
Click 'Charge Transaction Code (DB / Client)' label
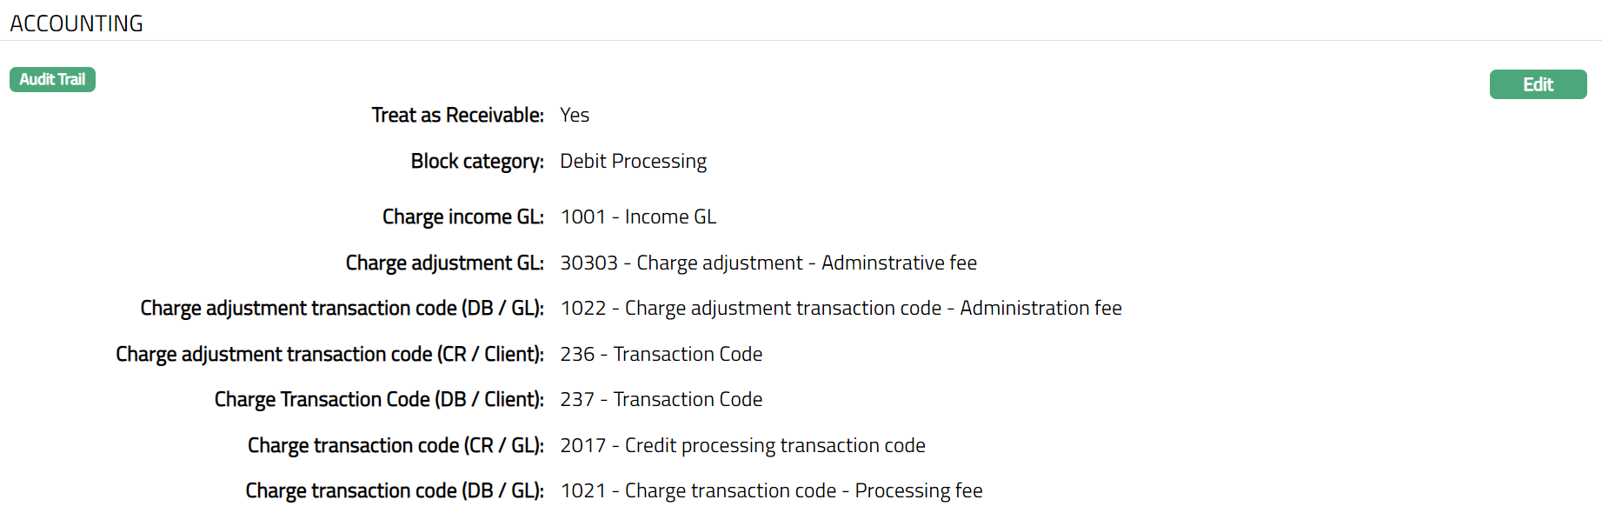[x=379, y=399]
